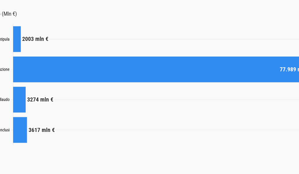Click the gridline right of the 3274 label
Image resolution: width=299 pixels, height=174 pixels.
[175, 99]
